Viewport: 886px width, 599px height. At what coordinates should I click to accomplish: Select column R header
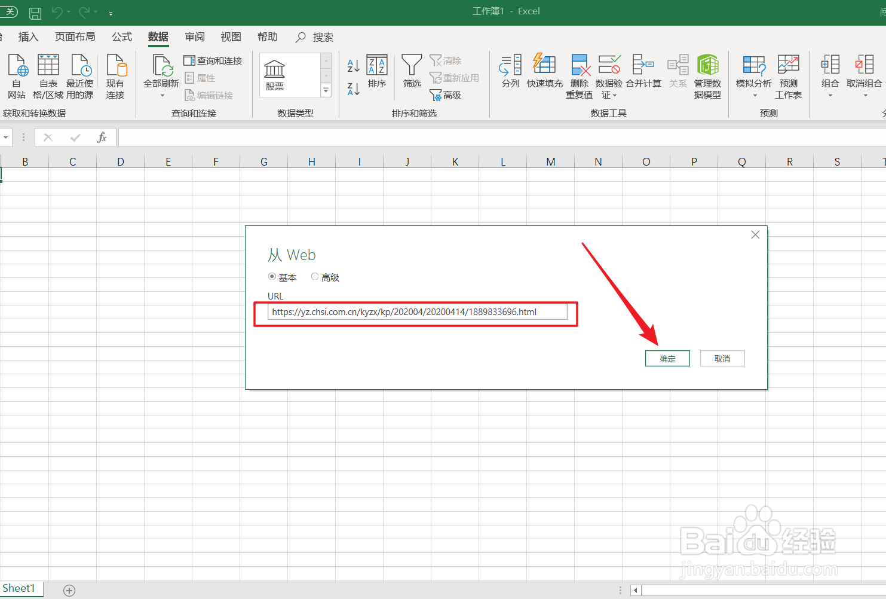789,161
